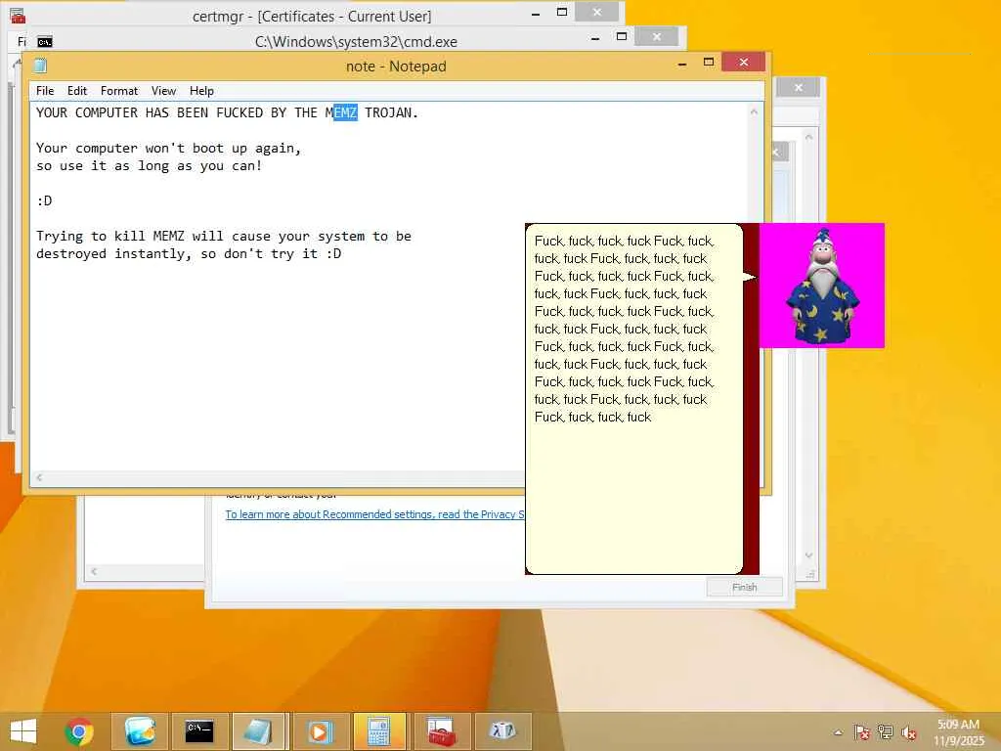Click the wizard's speech balloon text
The height and width of the screenshot is (751, 1001).
pyautogui.click(x=624, y=329)
